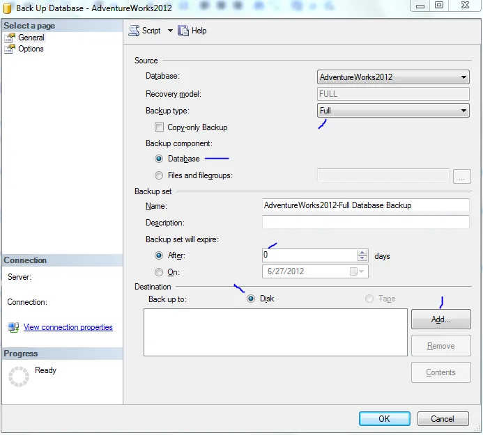Open the expiry date calendar dropdown
This screenshot has height=435, width=483.
(x=358, y=271)
